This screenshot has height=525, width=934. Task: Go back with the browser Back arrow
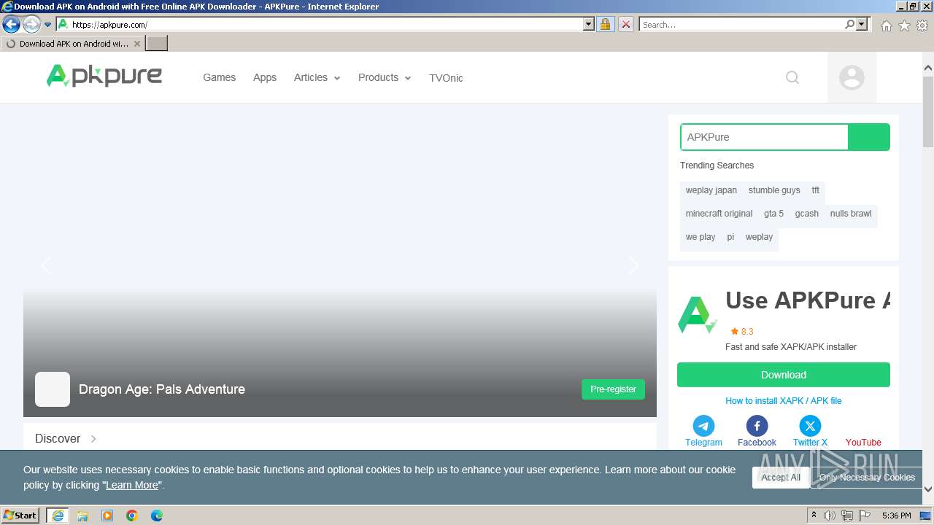tap(11, 24)
